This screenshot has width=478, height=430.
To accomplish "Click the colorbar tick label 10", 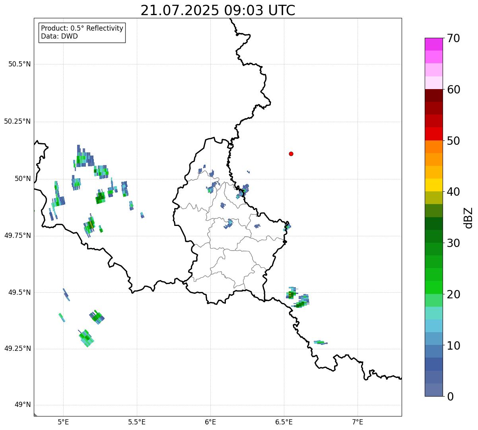I will [x=453, y=346].
